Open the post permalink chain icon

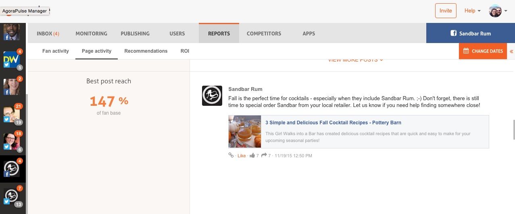(x=231, y=155)
